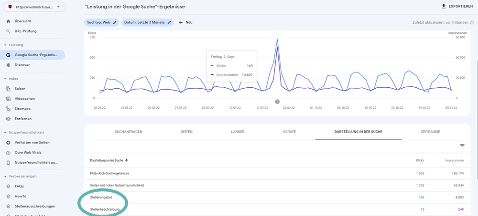Edit the Suchtyp: Web filter chip
Screen dimensions: 478x216
point(102,22)
